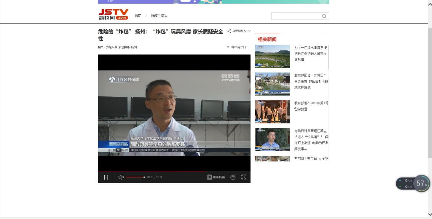Mute the video with the speaker icon
The image size is (432, 219).
(121, 177)
